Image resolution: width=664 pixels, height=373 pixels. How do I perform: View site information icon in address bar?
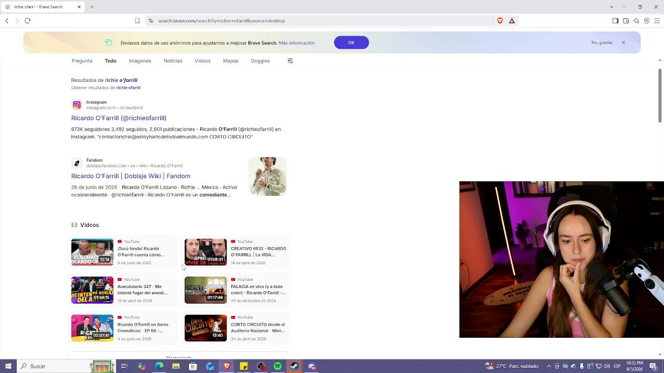150,21
